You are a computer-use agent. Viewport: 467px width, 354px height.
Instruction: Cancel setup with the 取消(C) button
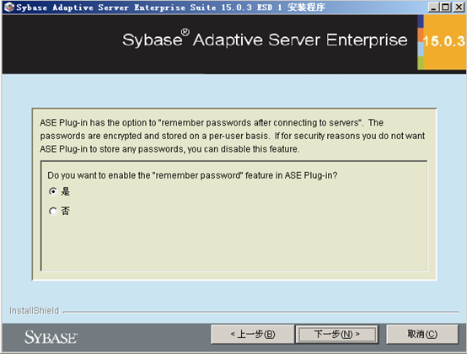[422, 334]
